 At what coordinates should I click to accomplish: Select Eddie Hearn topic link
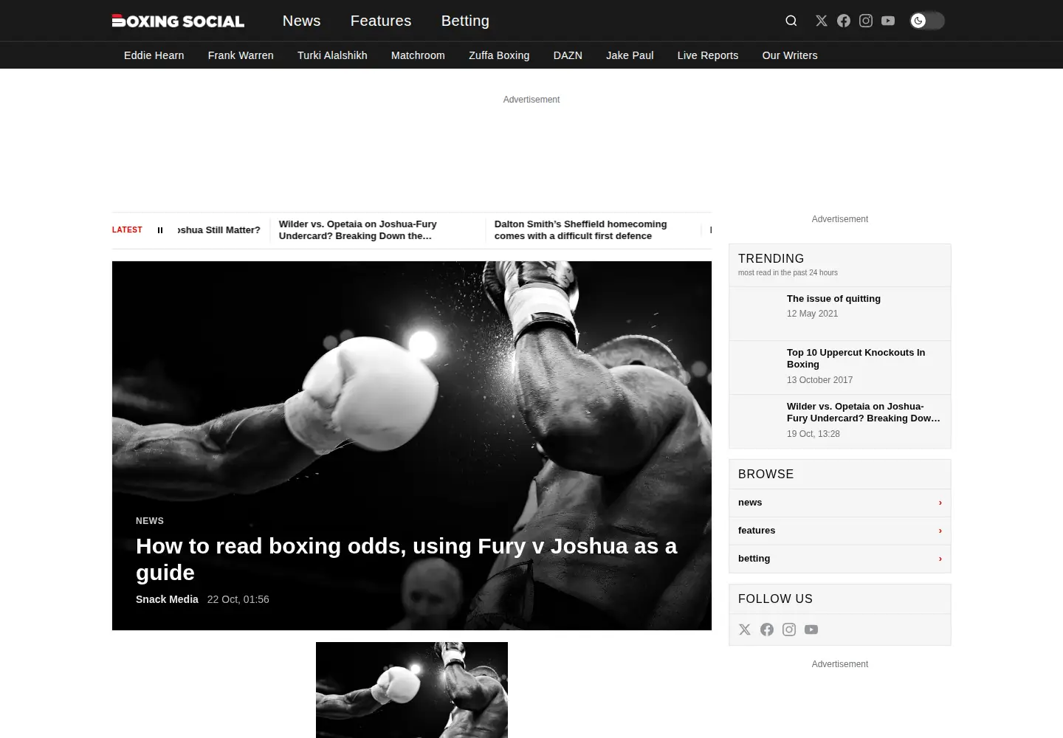(x=154, y=55)
